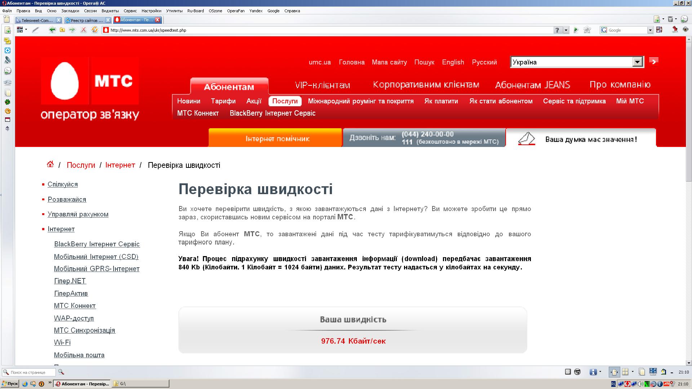Open the address bar history dropdown arrow

pyautogui.click(x=566, y=30)
